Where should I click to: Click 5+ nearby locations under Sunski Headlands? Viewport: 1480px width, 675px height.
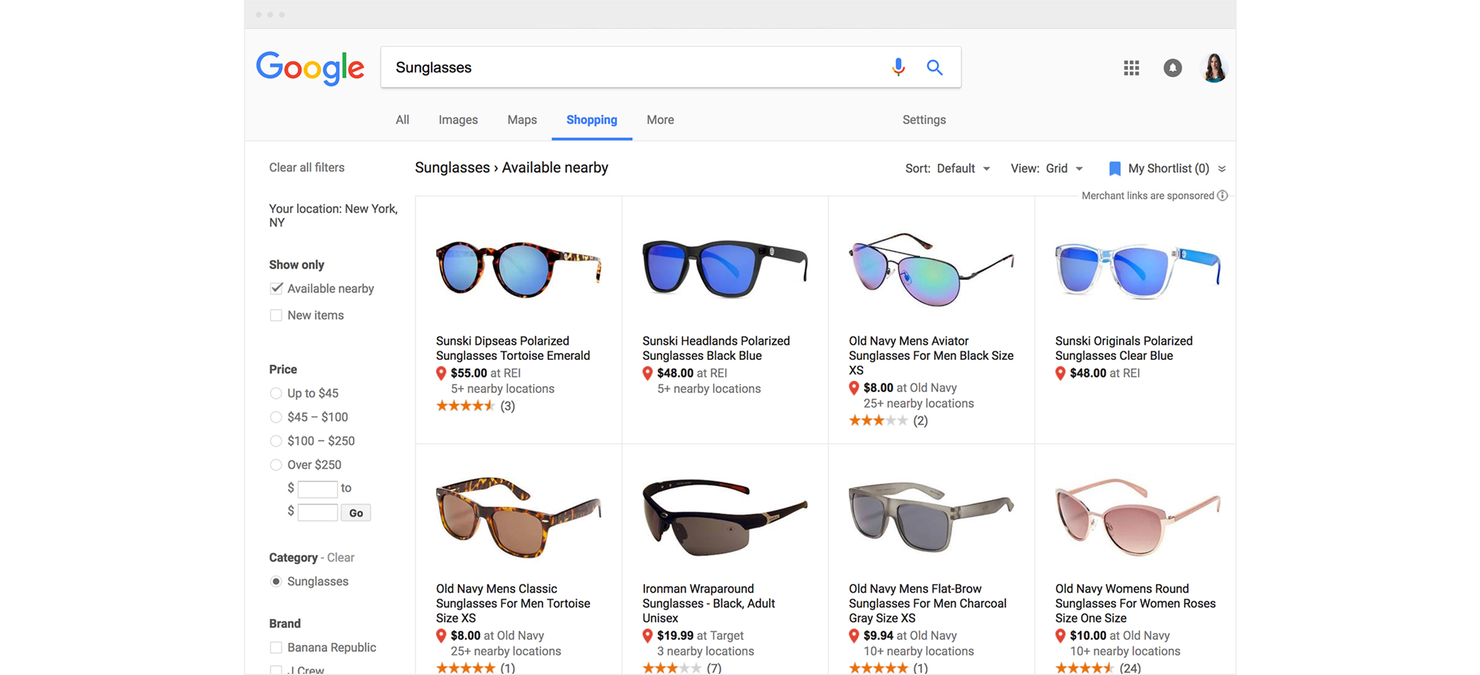(709, 389)
